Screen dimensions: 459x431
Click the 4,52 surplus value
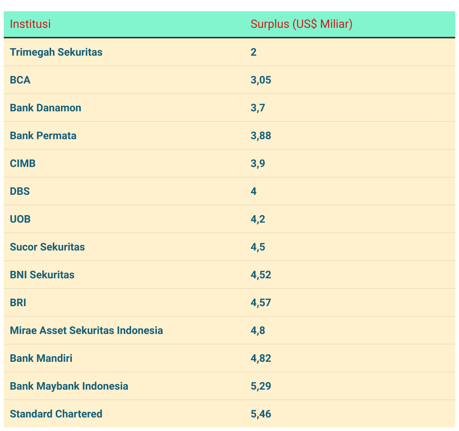point(261,275)
